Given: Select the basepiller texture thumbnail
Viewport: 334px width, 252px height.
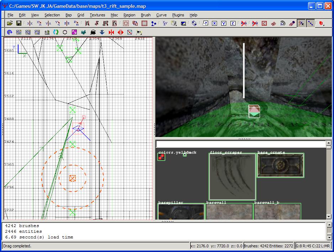Looking at the screenshot, I should 181,211.
